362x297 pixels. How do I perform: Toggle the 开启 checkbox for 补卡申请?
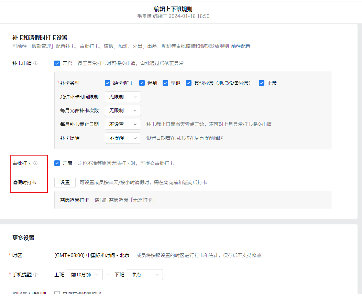coord(57,63)
